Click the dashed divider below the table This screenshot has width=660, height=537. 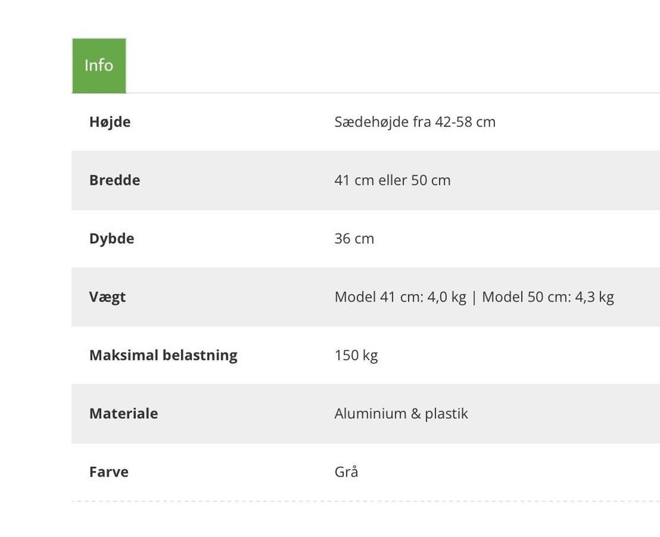click(364, 502)
